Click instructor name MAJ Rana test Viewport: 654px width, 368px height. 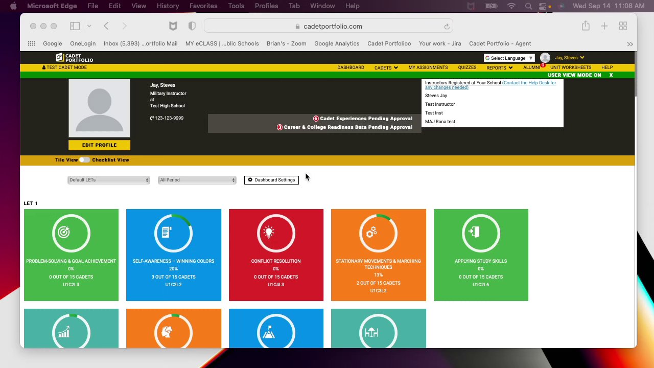coord(440,122)
